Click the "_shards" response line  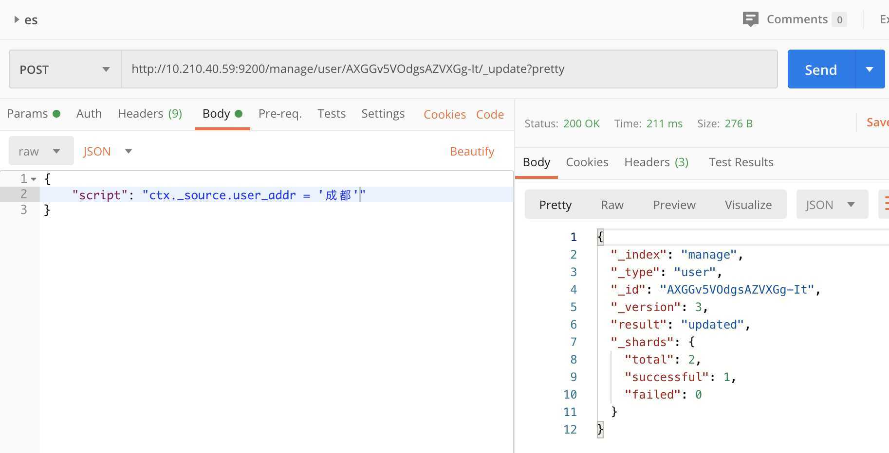tap(653, 342)
